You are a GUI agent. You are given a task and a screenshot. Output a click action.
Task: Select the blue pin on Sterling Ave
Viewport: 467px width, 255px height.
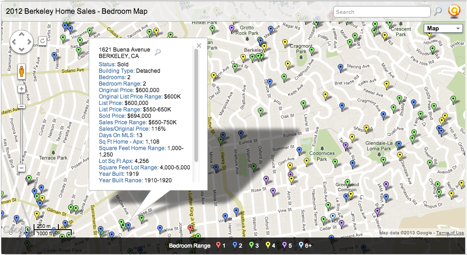coord(341,68)
